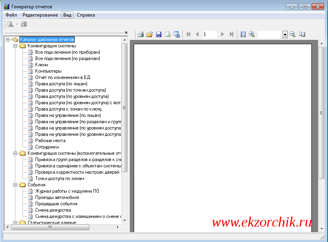Collapse the События folder node
Image resolution: width=328 pixels, height=242 pixels.
point(15,185)
